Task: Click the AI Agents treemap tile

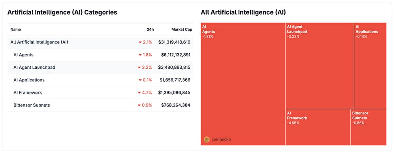Action: point(243,84)
